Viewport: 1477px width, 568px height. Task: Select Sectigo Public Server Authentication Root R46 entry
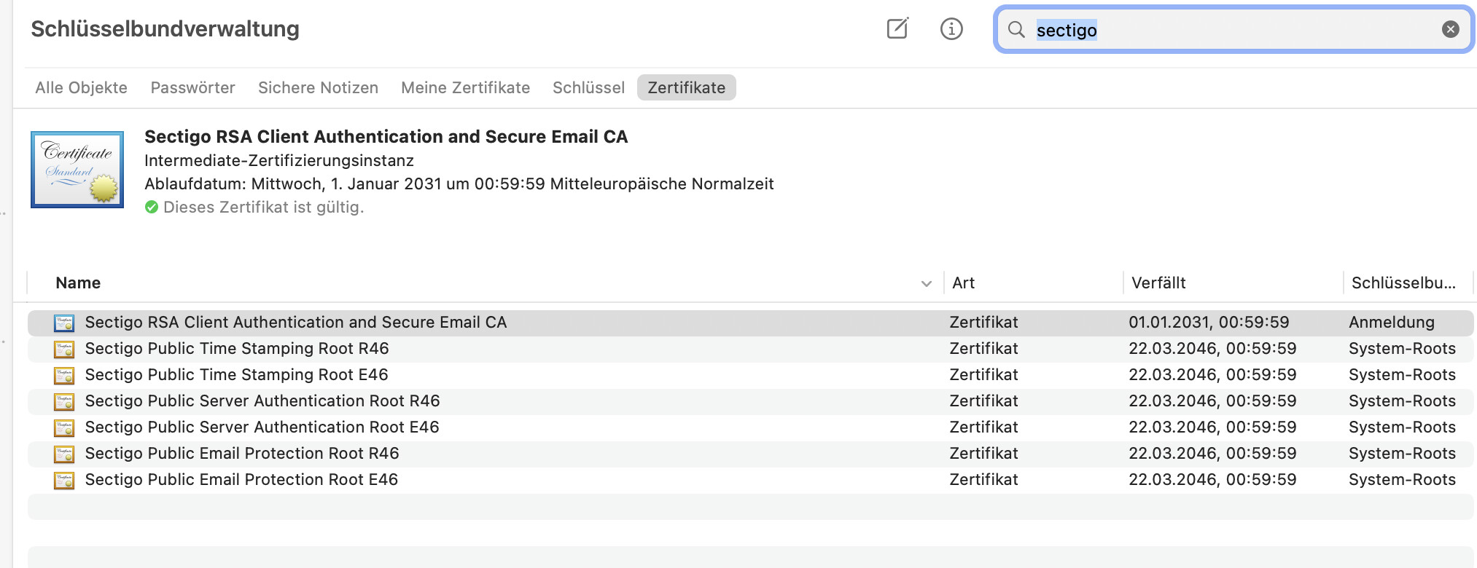click(262, 401)
